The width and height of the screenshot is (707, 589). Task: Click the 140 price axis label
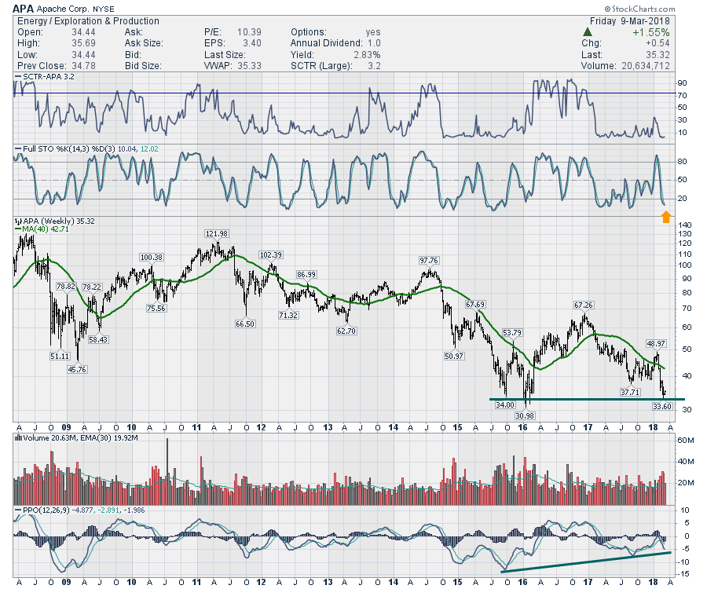[x=685, y=225]
